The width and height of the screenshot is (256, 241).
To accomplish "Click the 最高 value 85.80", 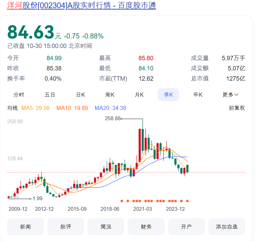I will 146,58.
